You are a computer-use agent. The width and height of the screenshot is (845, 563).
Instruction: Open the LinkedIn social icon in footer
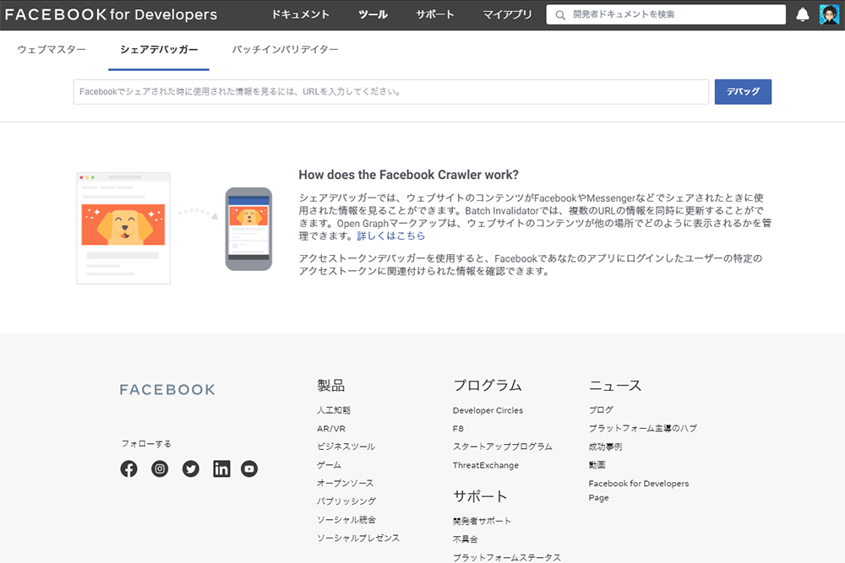coord(221,468)
